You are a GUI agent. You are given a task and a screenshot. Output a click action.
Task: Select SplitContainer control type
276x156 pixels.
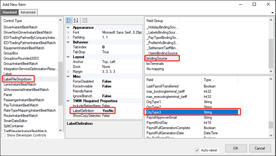pos(13,126)
